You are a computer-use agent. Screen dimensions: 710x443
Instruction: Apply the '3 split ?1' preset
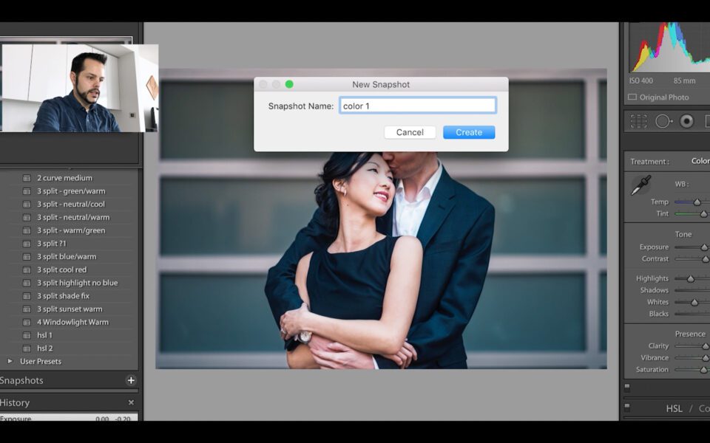pos(52,244)
